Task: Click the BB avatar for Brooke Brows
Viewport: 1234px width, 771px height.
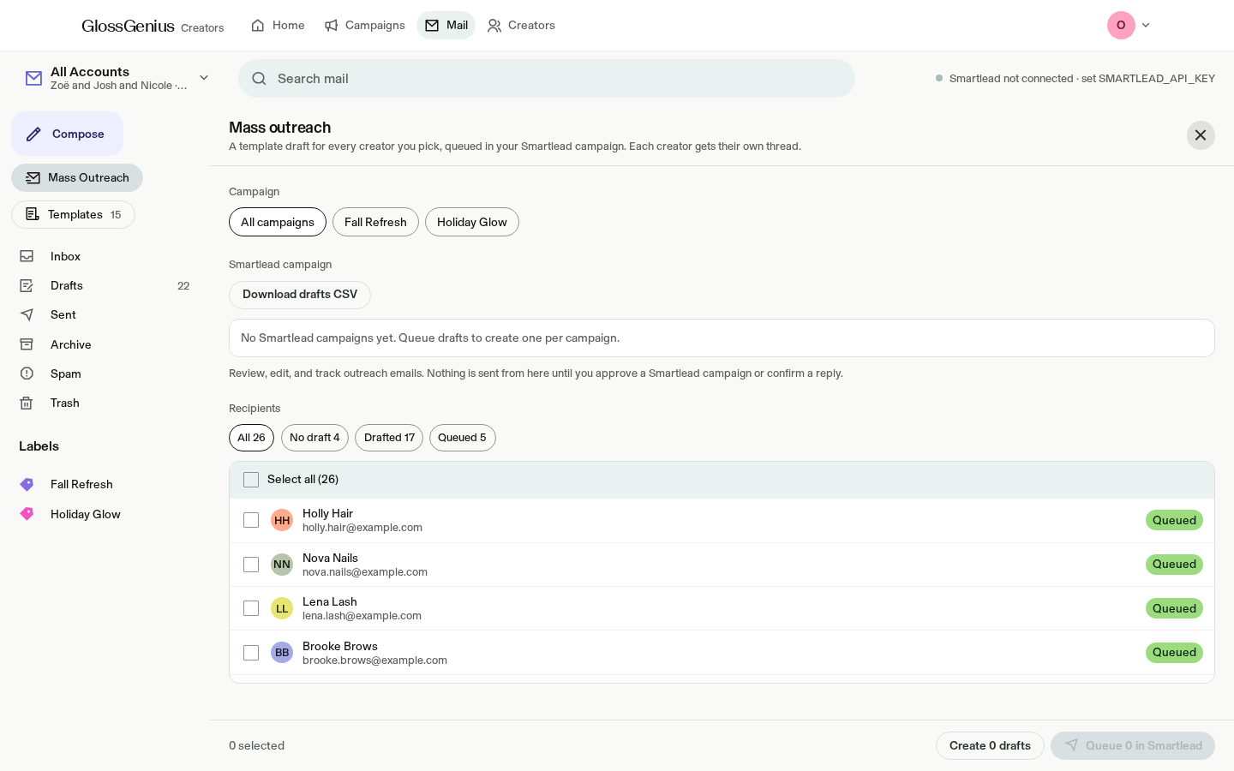Action: point(282,653)
